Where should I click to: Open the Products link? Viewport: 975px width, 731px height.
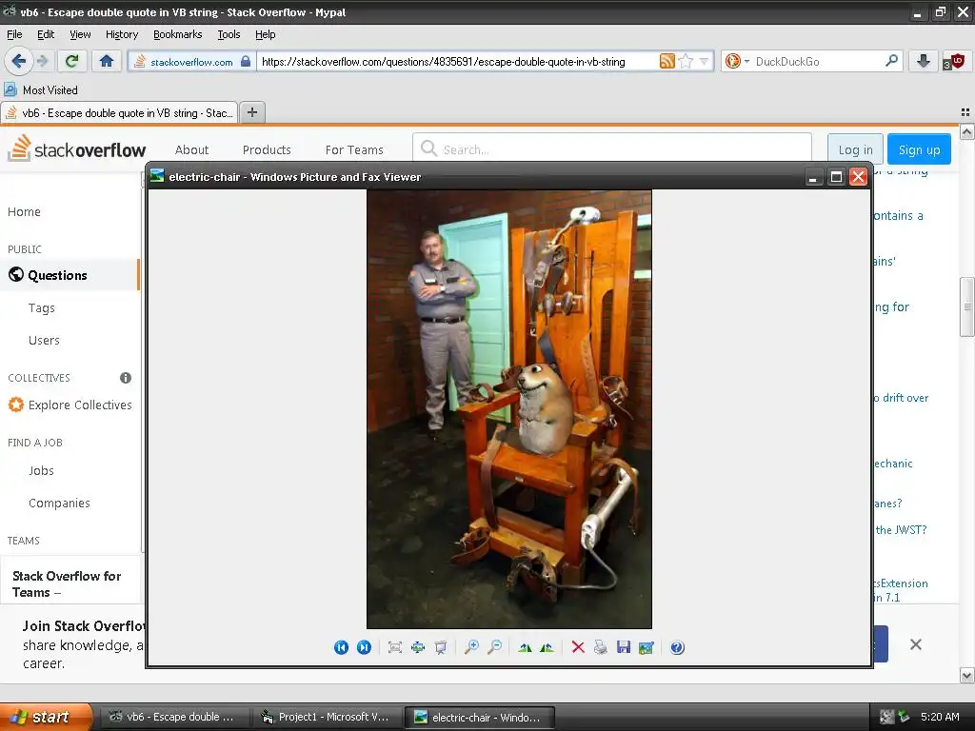[x=267, y=149]
